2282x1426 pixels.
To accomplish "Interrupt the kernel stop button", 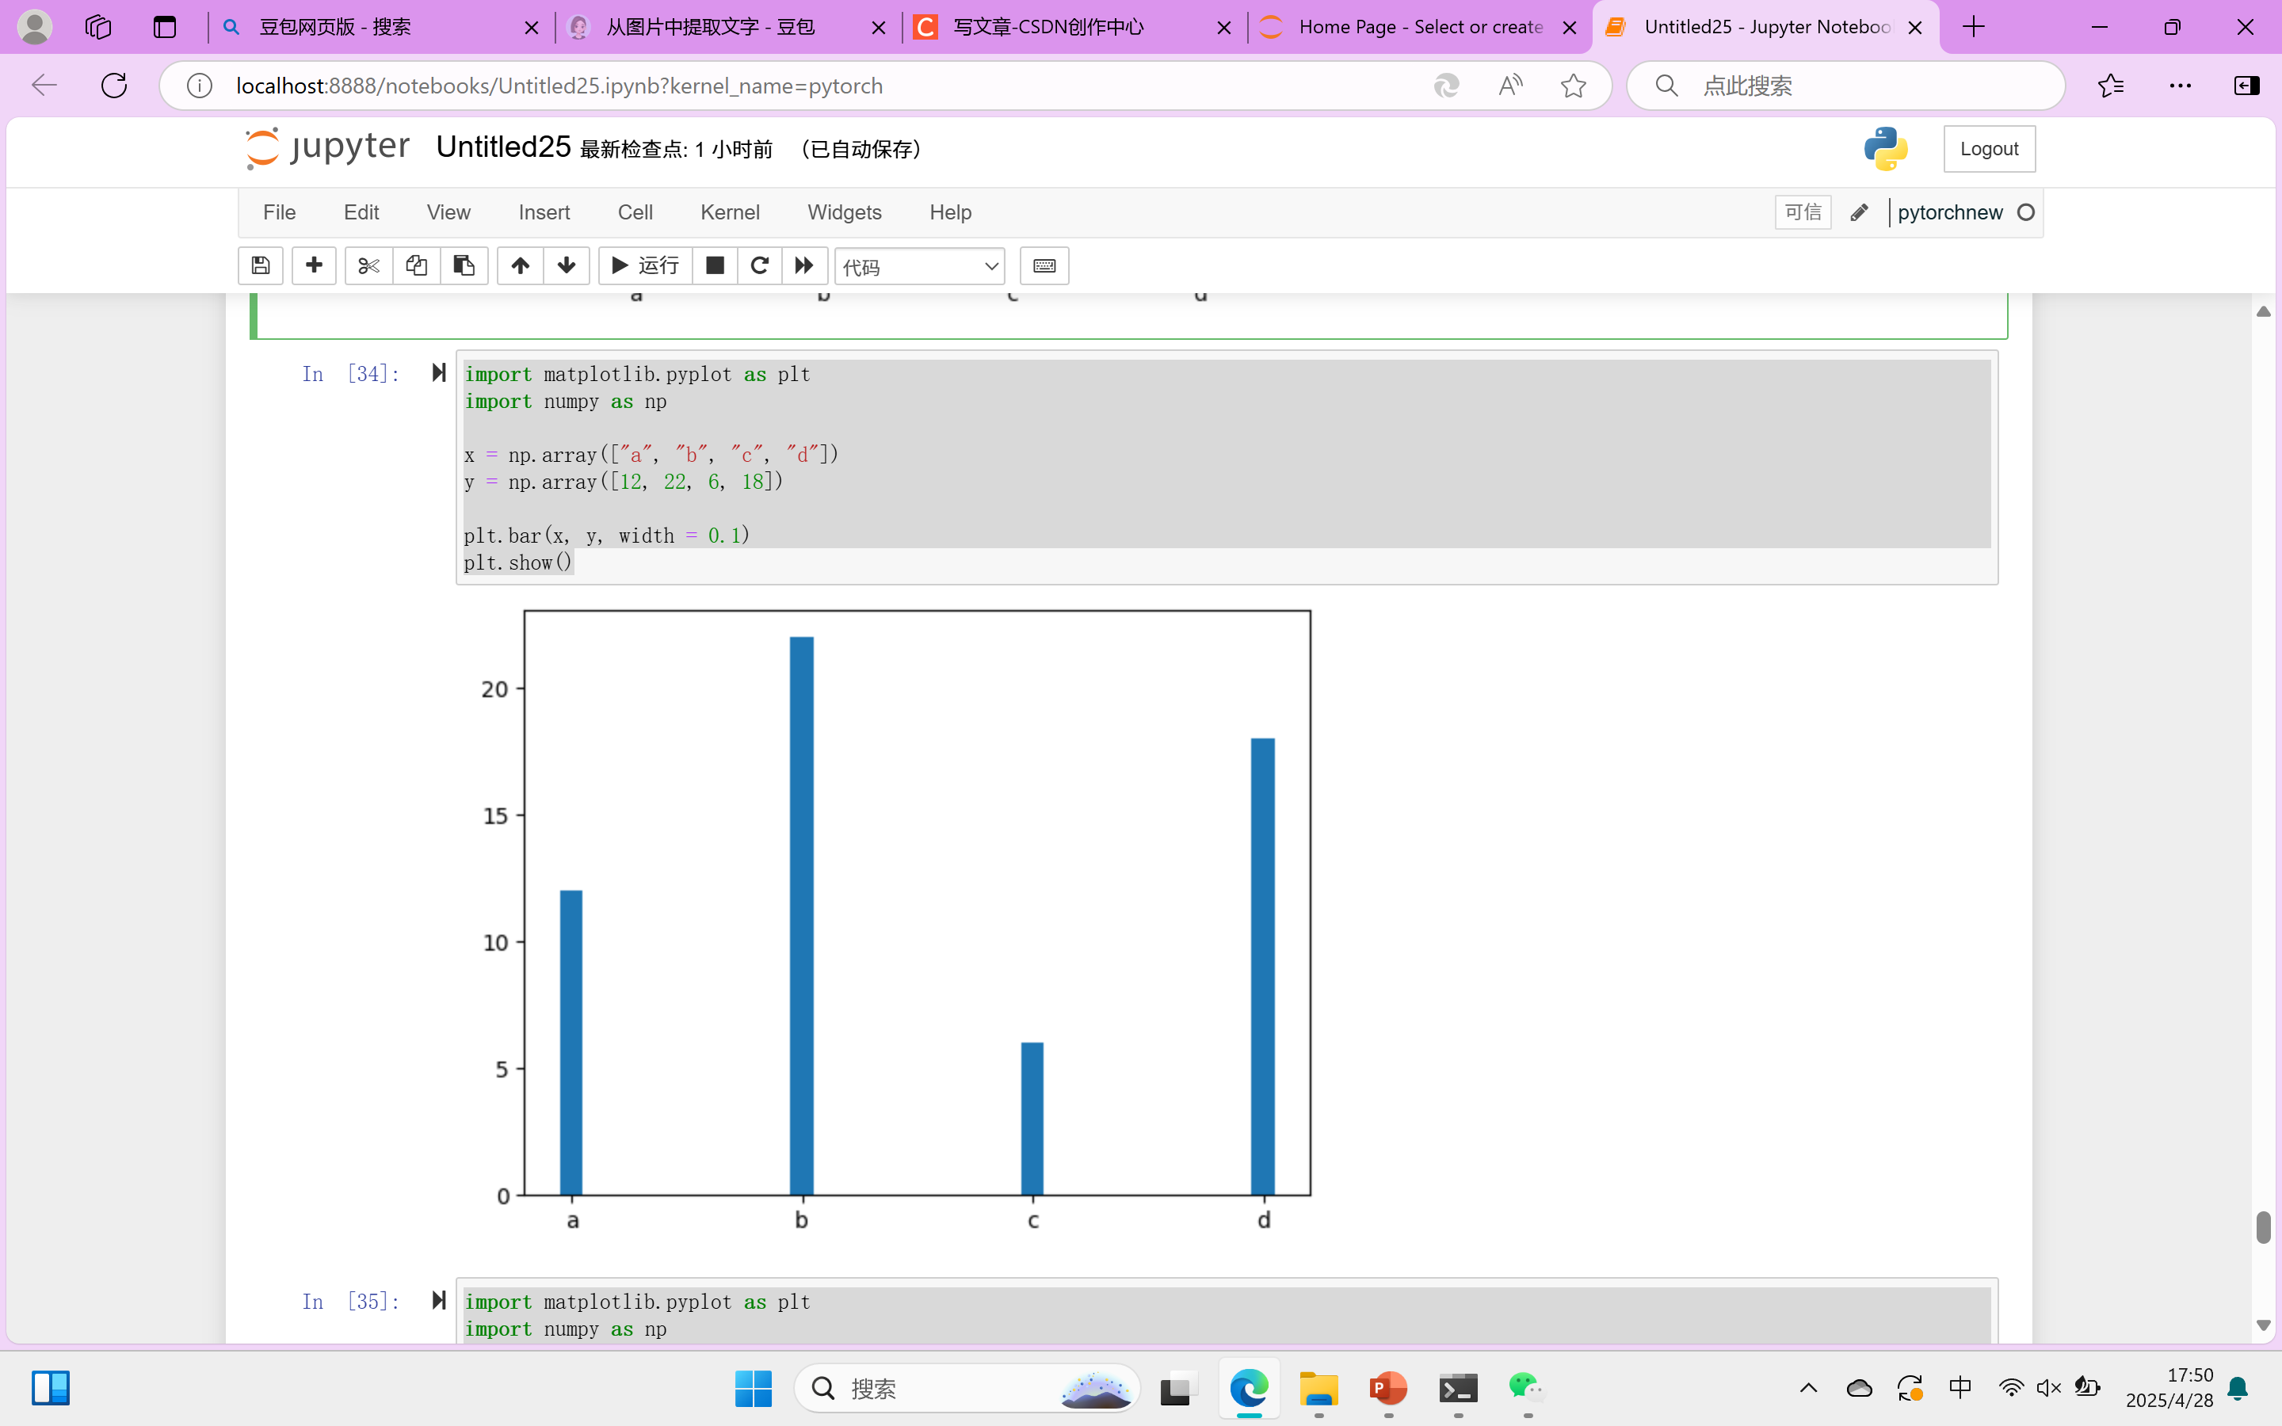I will point(715,266).
